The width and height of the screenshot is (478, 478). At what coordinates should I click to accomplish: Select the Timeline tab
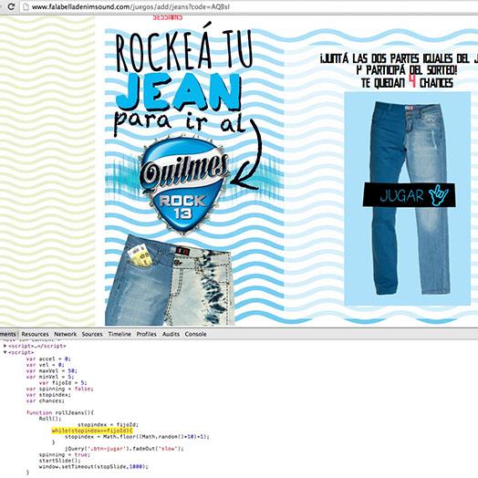coord(119,334)
